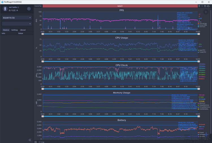Grab the right handle of CPU Usage range slider
The image size is (212, 143).
click(199, 61)
